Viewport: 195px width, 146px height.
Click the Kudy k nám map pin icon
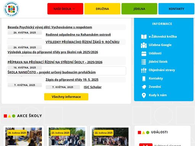click(x=144, y=95)
